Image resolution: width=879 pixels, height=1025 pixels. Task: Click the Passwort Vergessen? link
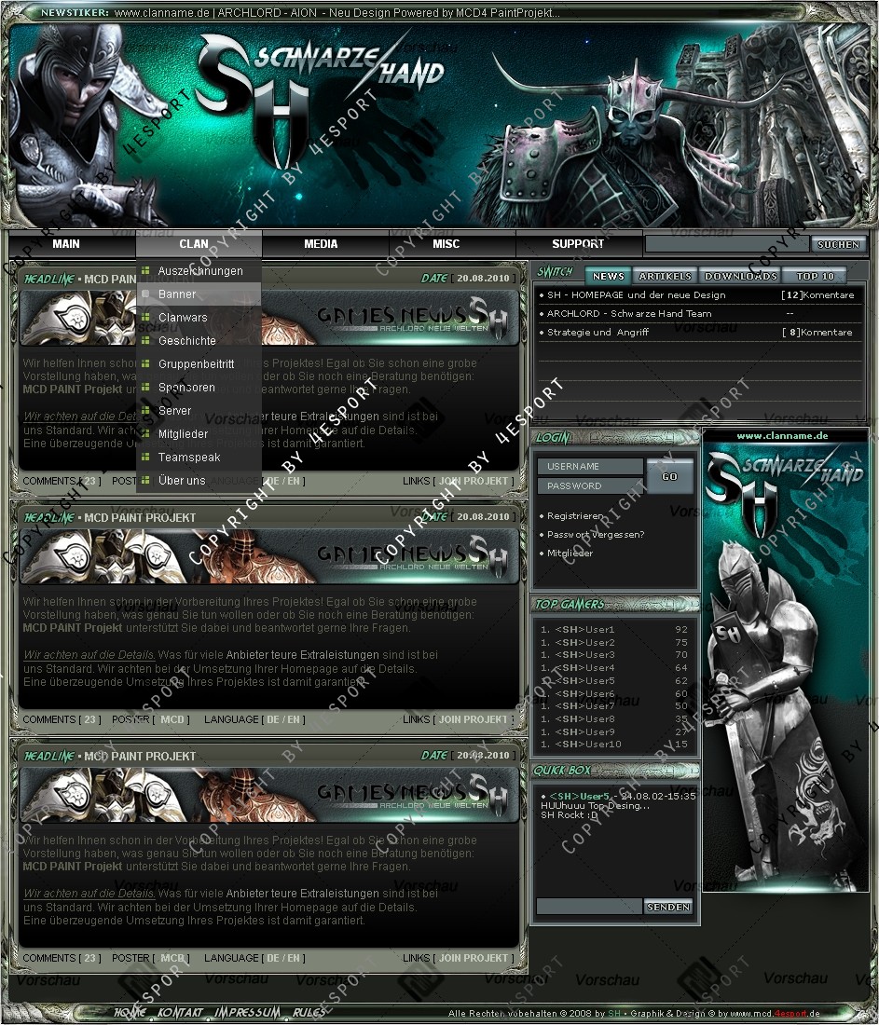[x=596, y=535]
